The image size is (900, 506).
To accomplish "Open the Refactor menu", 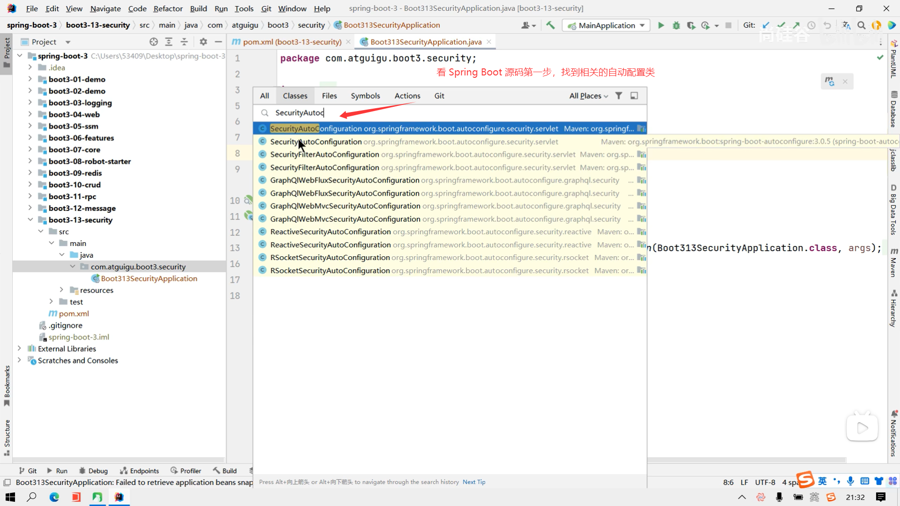I will point(168,8).
